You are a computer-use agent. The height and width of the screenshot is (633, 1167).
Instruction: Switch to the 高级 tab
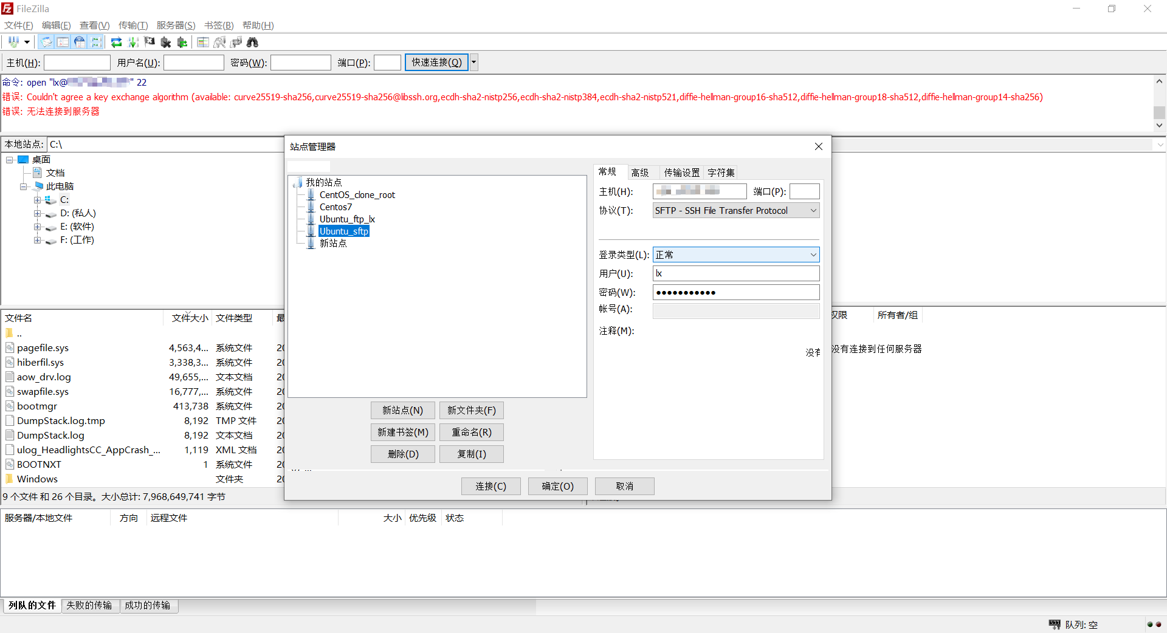pos(640,173)
